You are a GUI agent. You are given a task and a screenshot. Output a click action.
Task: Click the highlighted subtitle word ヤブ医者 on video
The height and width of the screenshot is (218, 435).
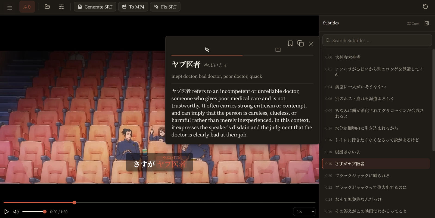click(x=172, y=164)
